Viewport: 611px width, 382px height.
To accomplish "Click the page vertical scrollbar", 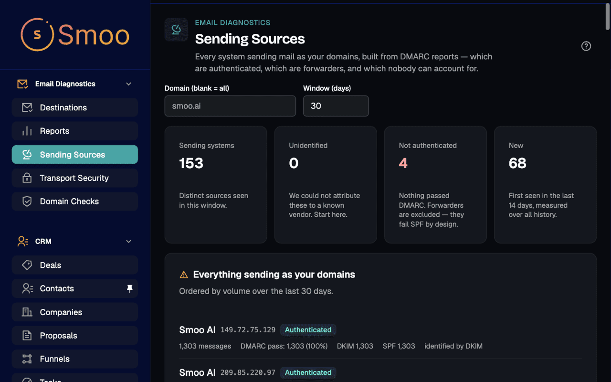I will tap(608, 17).
